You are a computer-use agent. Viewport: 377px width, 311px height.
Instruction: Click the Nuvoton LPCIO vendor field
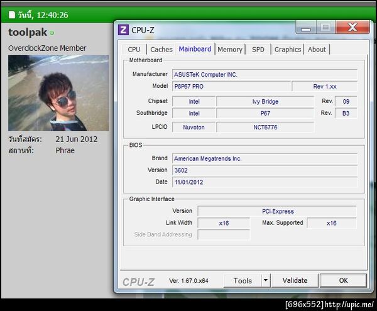click(194, 127)
